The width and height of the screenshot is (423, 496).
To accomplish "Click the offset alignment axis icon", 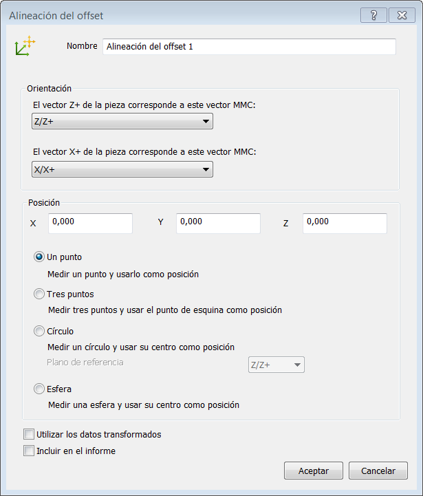I will point(25,47).
